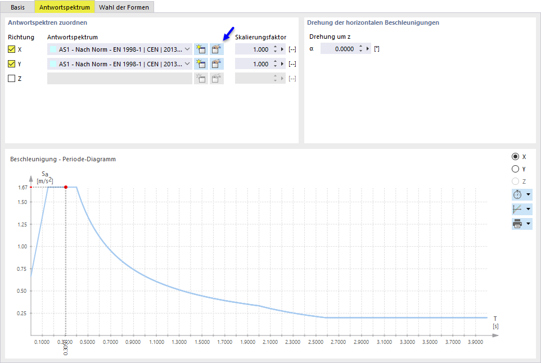Click the Antwortspektren zuordnen heading

pyautogui.click(x=48, y=22)
